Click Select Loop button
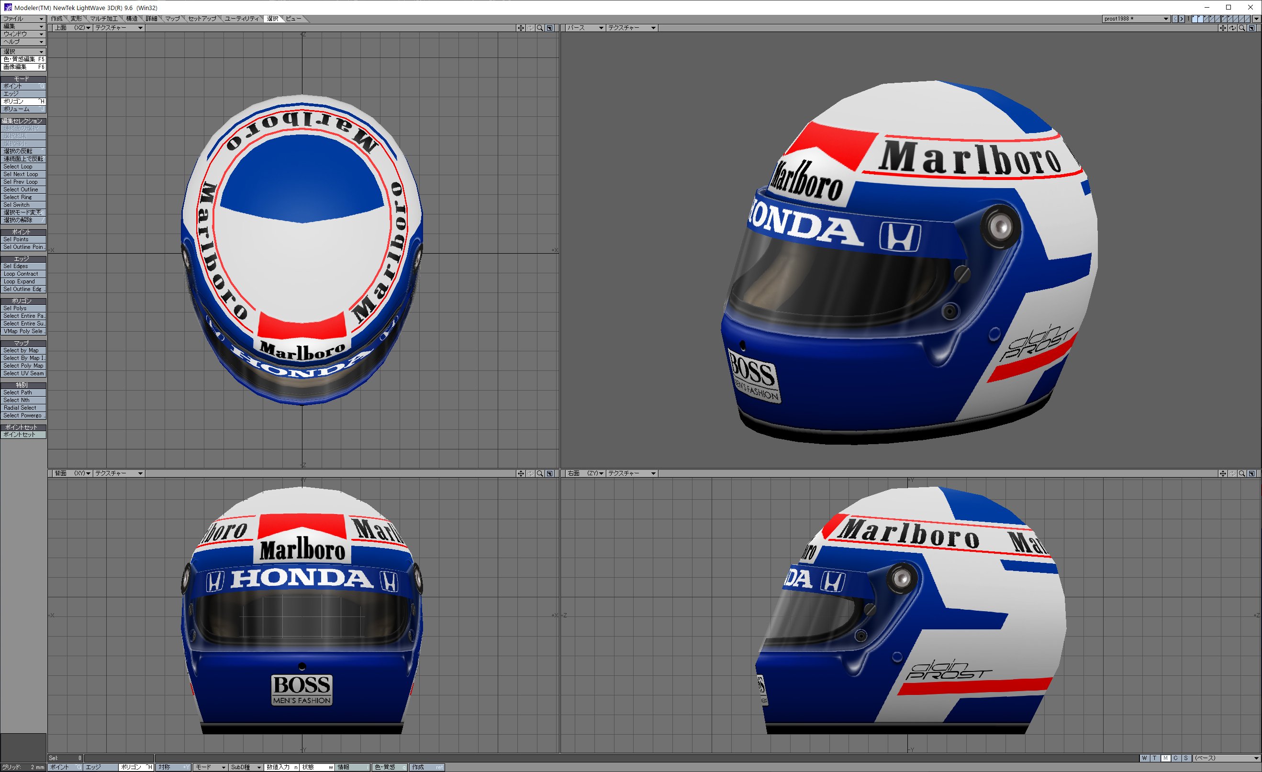This screenshot has height=772, width=1262. [x=23, y=167]
